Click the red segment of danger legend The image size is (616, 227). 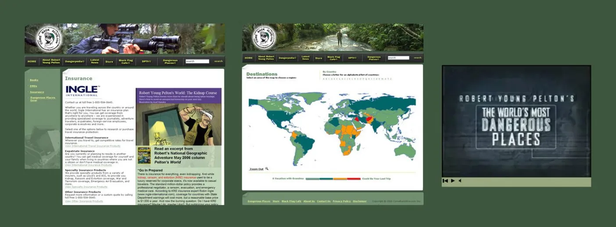coord(353,179)
